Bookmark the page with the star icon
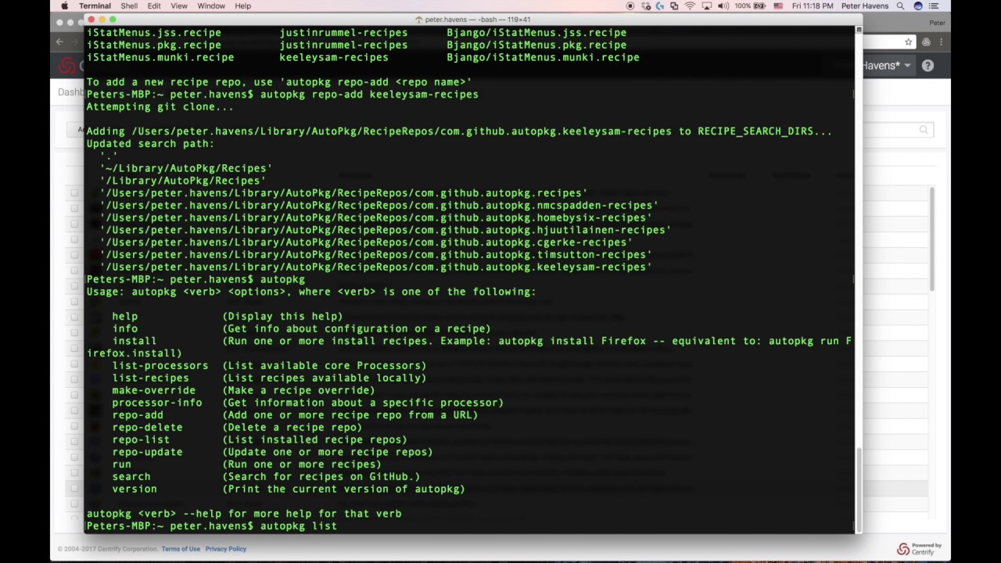The image size is (1001, 563). click(908, 41)
